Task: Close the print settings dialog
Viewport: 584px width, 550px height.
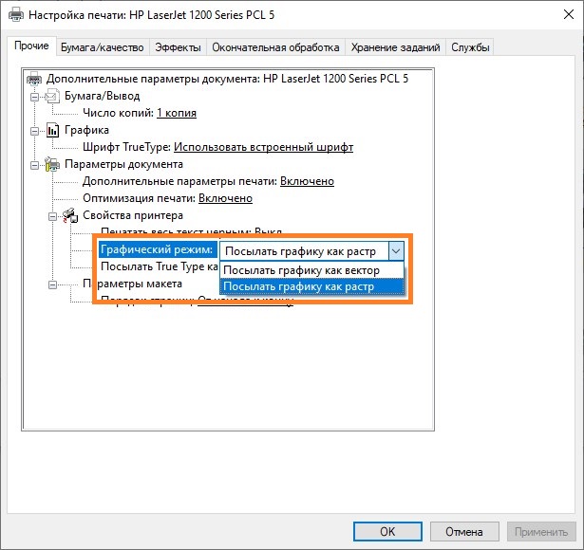Action: pyautogui.click(x=560, y=15)
